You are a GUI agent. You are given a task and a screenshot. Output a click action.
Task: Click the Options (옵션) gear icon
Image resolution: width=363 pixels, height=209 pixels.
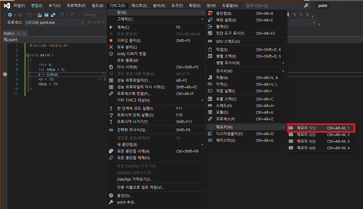click(111, 195)
